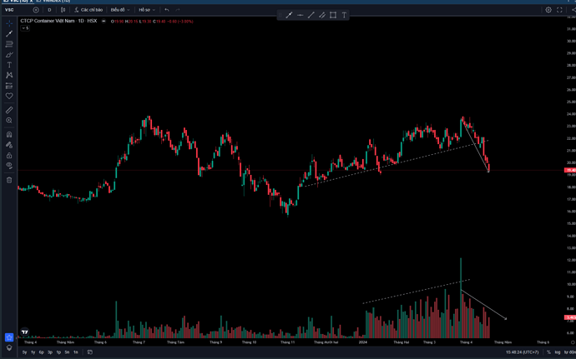Open the brush drawing tool
Screen dimensions: 576x359
(9, 55)
